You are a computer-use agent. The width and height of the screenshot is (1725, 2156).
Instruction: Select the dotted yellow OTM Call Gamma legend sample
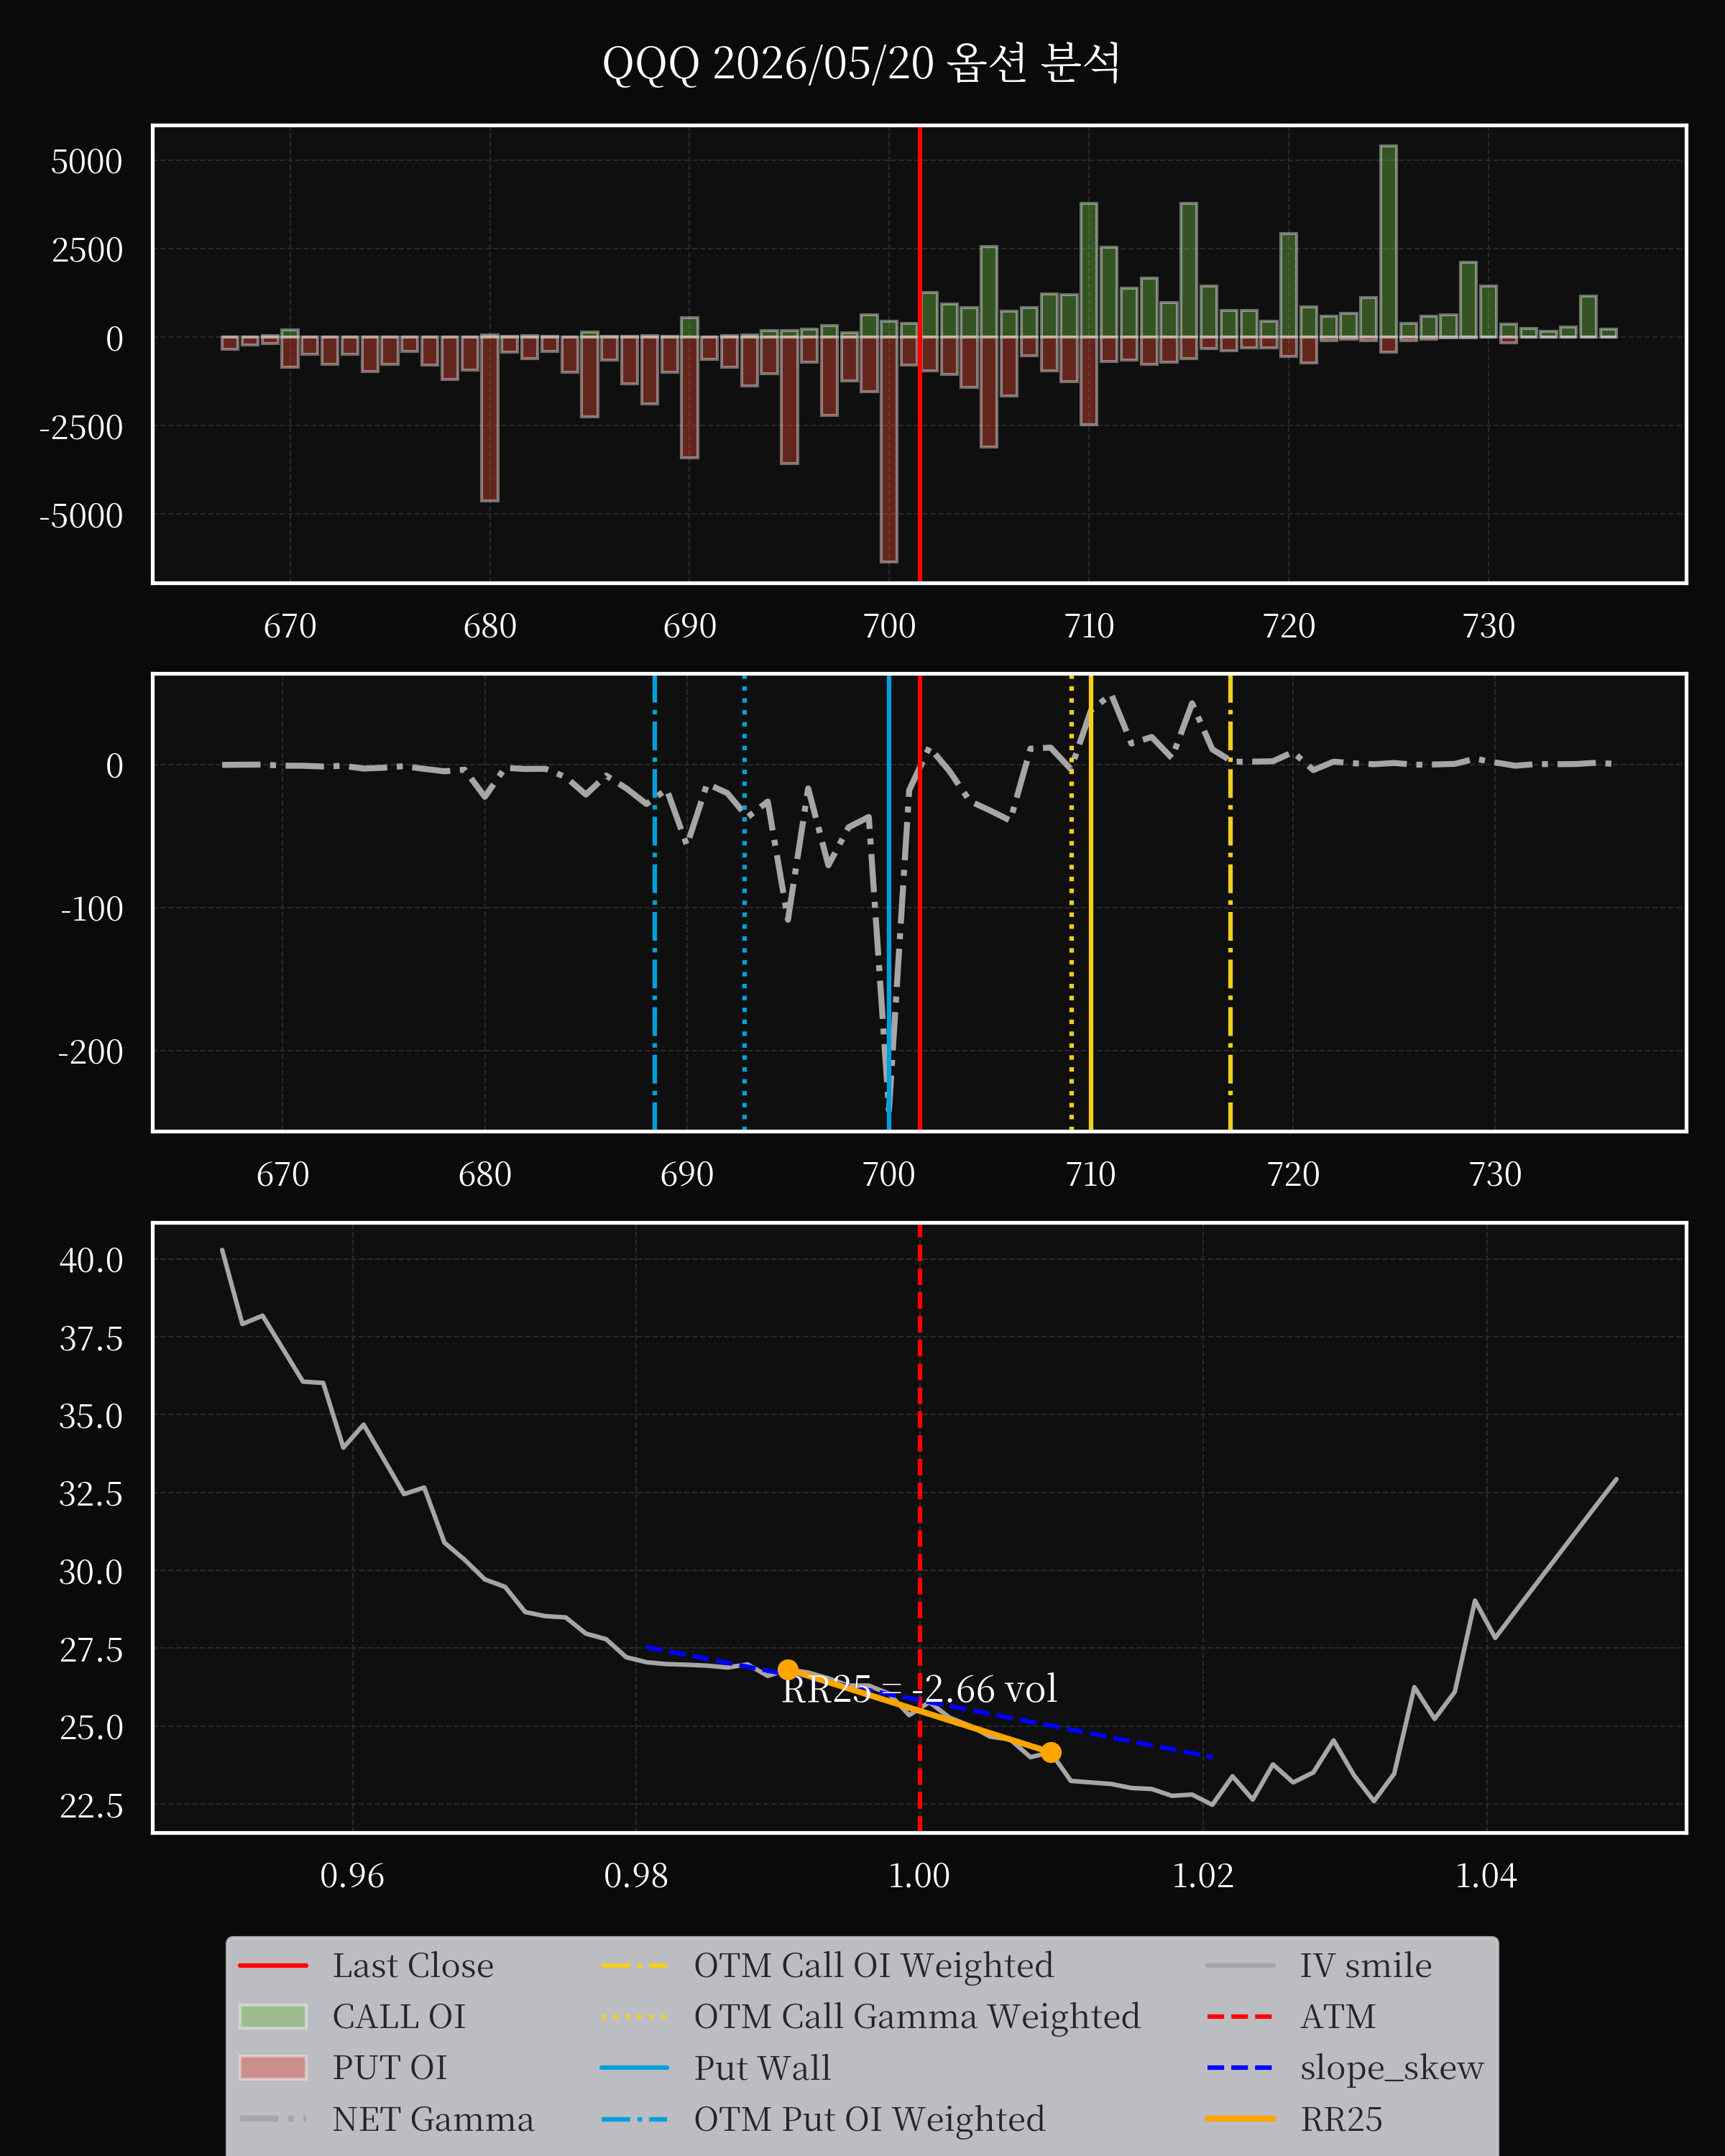634,2016
